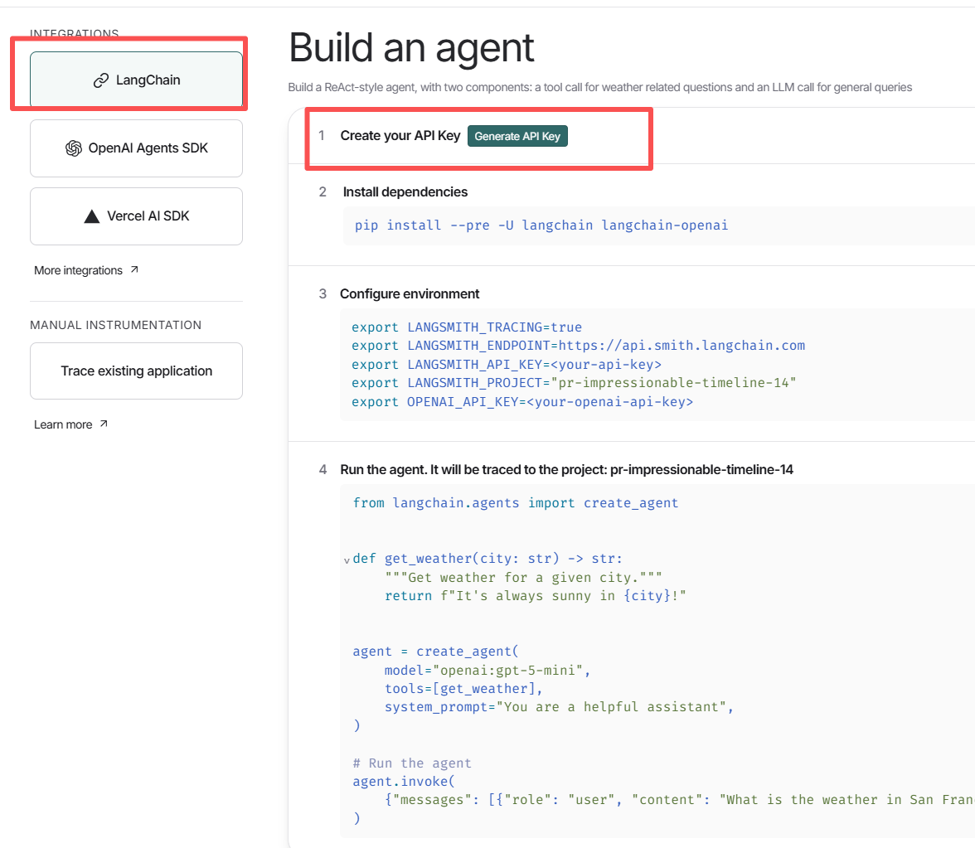Click the pip install langchain command text

pyautogui.click(x=541, y=225)
